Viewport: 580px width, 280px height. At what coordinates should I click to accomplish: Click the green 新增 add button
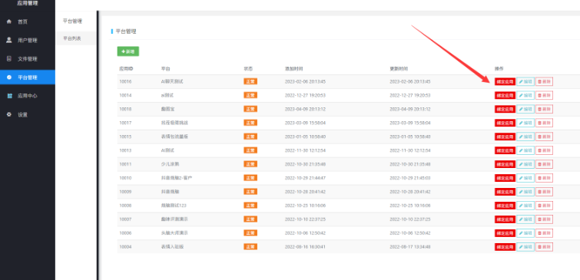(x=128, y=51)
